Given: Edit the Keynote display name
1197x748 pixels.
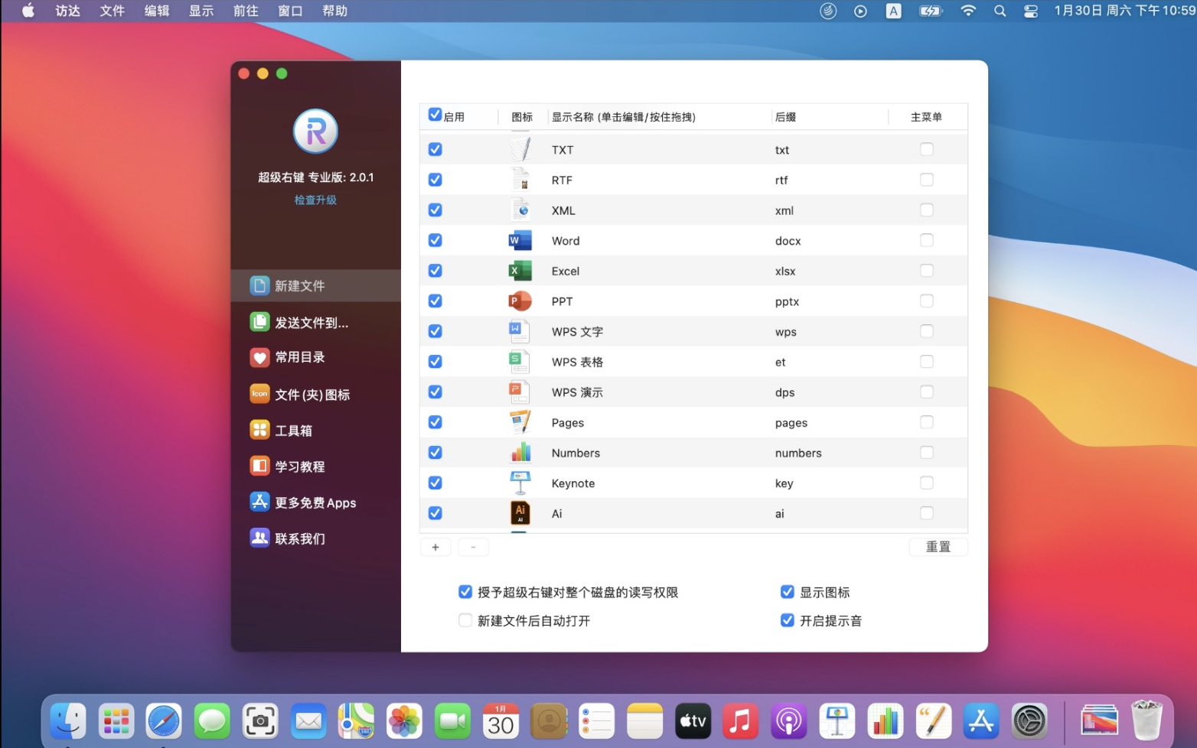Looking at the screenshot, I should pos(573,483).
